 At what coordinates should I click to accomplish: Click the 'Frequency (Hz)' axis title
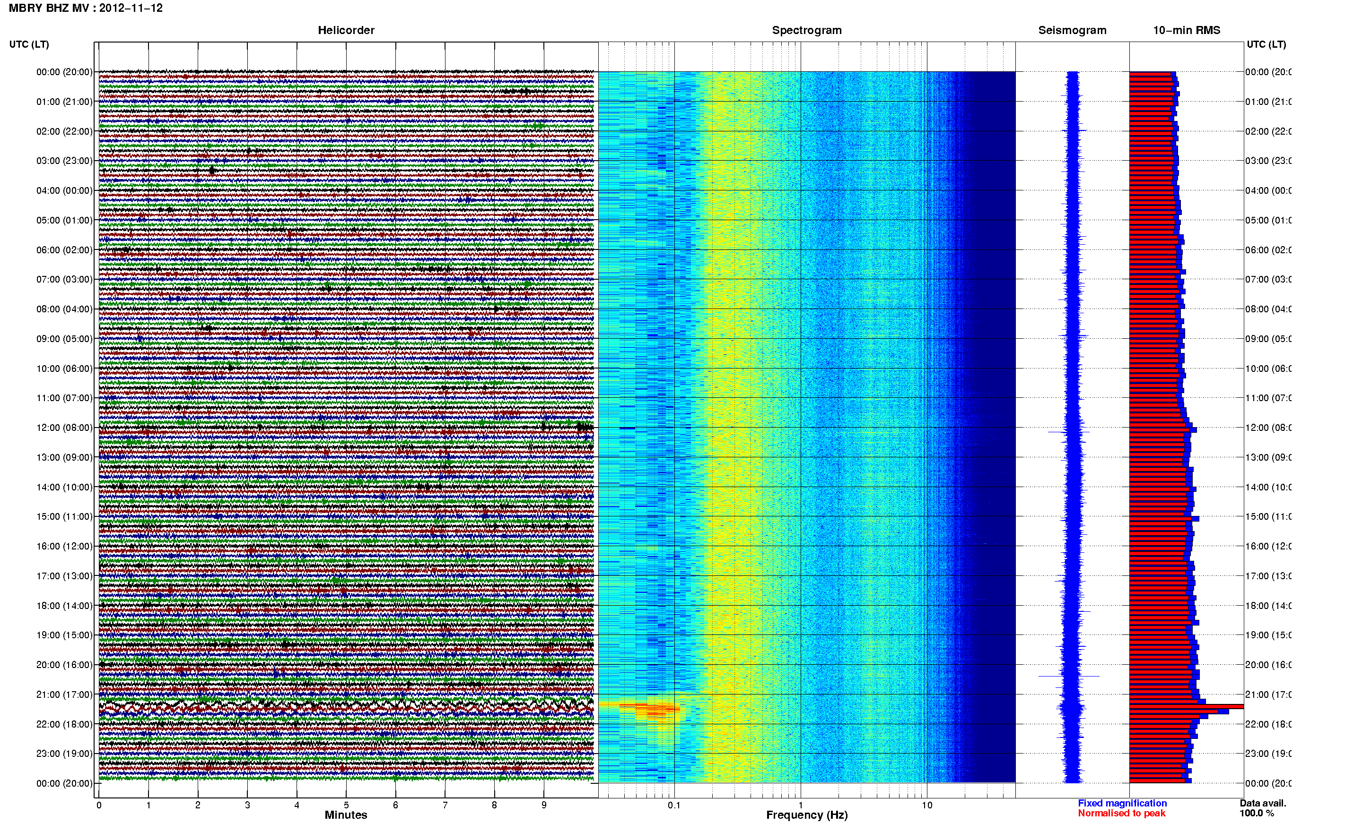coord(807,815)
